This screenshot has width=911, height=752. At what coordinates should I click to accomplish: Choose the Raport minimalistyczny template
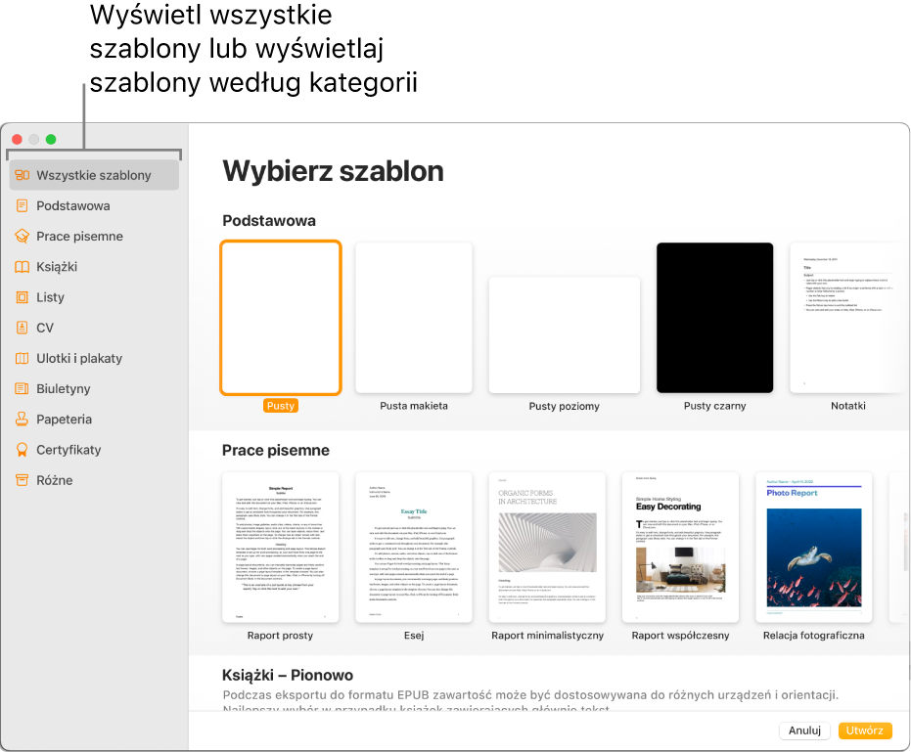tap(547, 547)
